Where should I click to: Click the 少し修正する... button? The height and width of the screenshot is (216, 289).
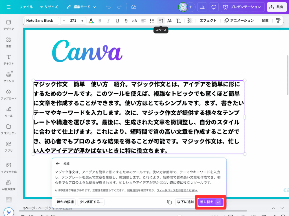click(91, 202)
